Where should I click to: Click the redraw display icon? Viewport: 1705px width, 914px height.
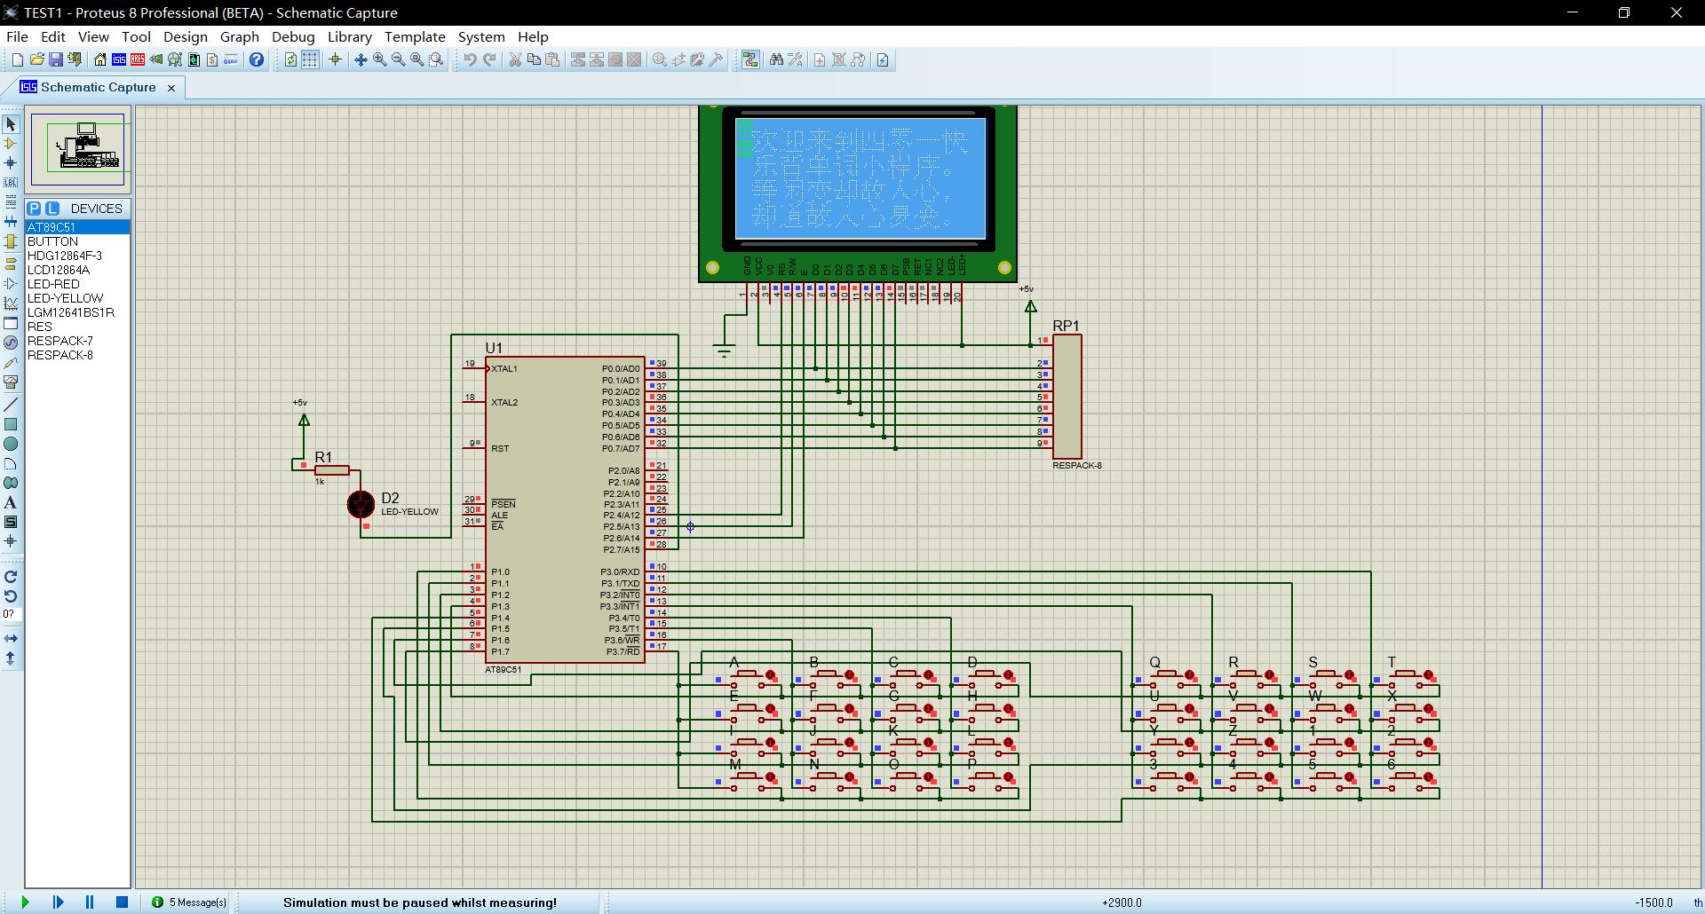click(290, 59)
